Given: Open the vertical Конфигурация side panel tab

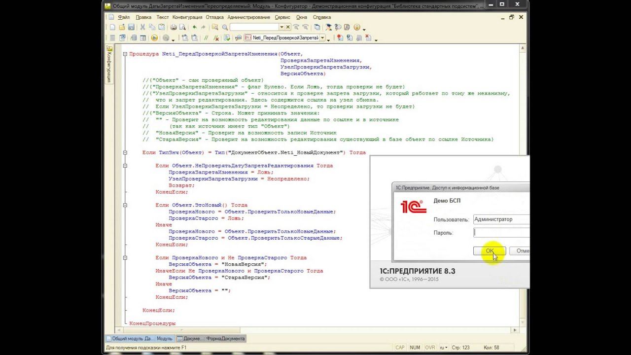Looking at the screenshot, I should click(109, 65).
